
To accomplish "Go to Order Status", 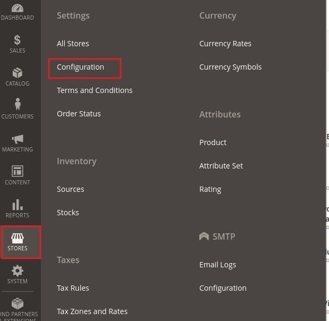I will [x=79, y=114].
